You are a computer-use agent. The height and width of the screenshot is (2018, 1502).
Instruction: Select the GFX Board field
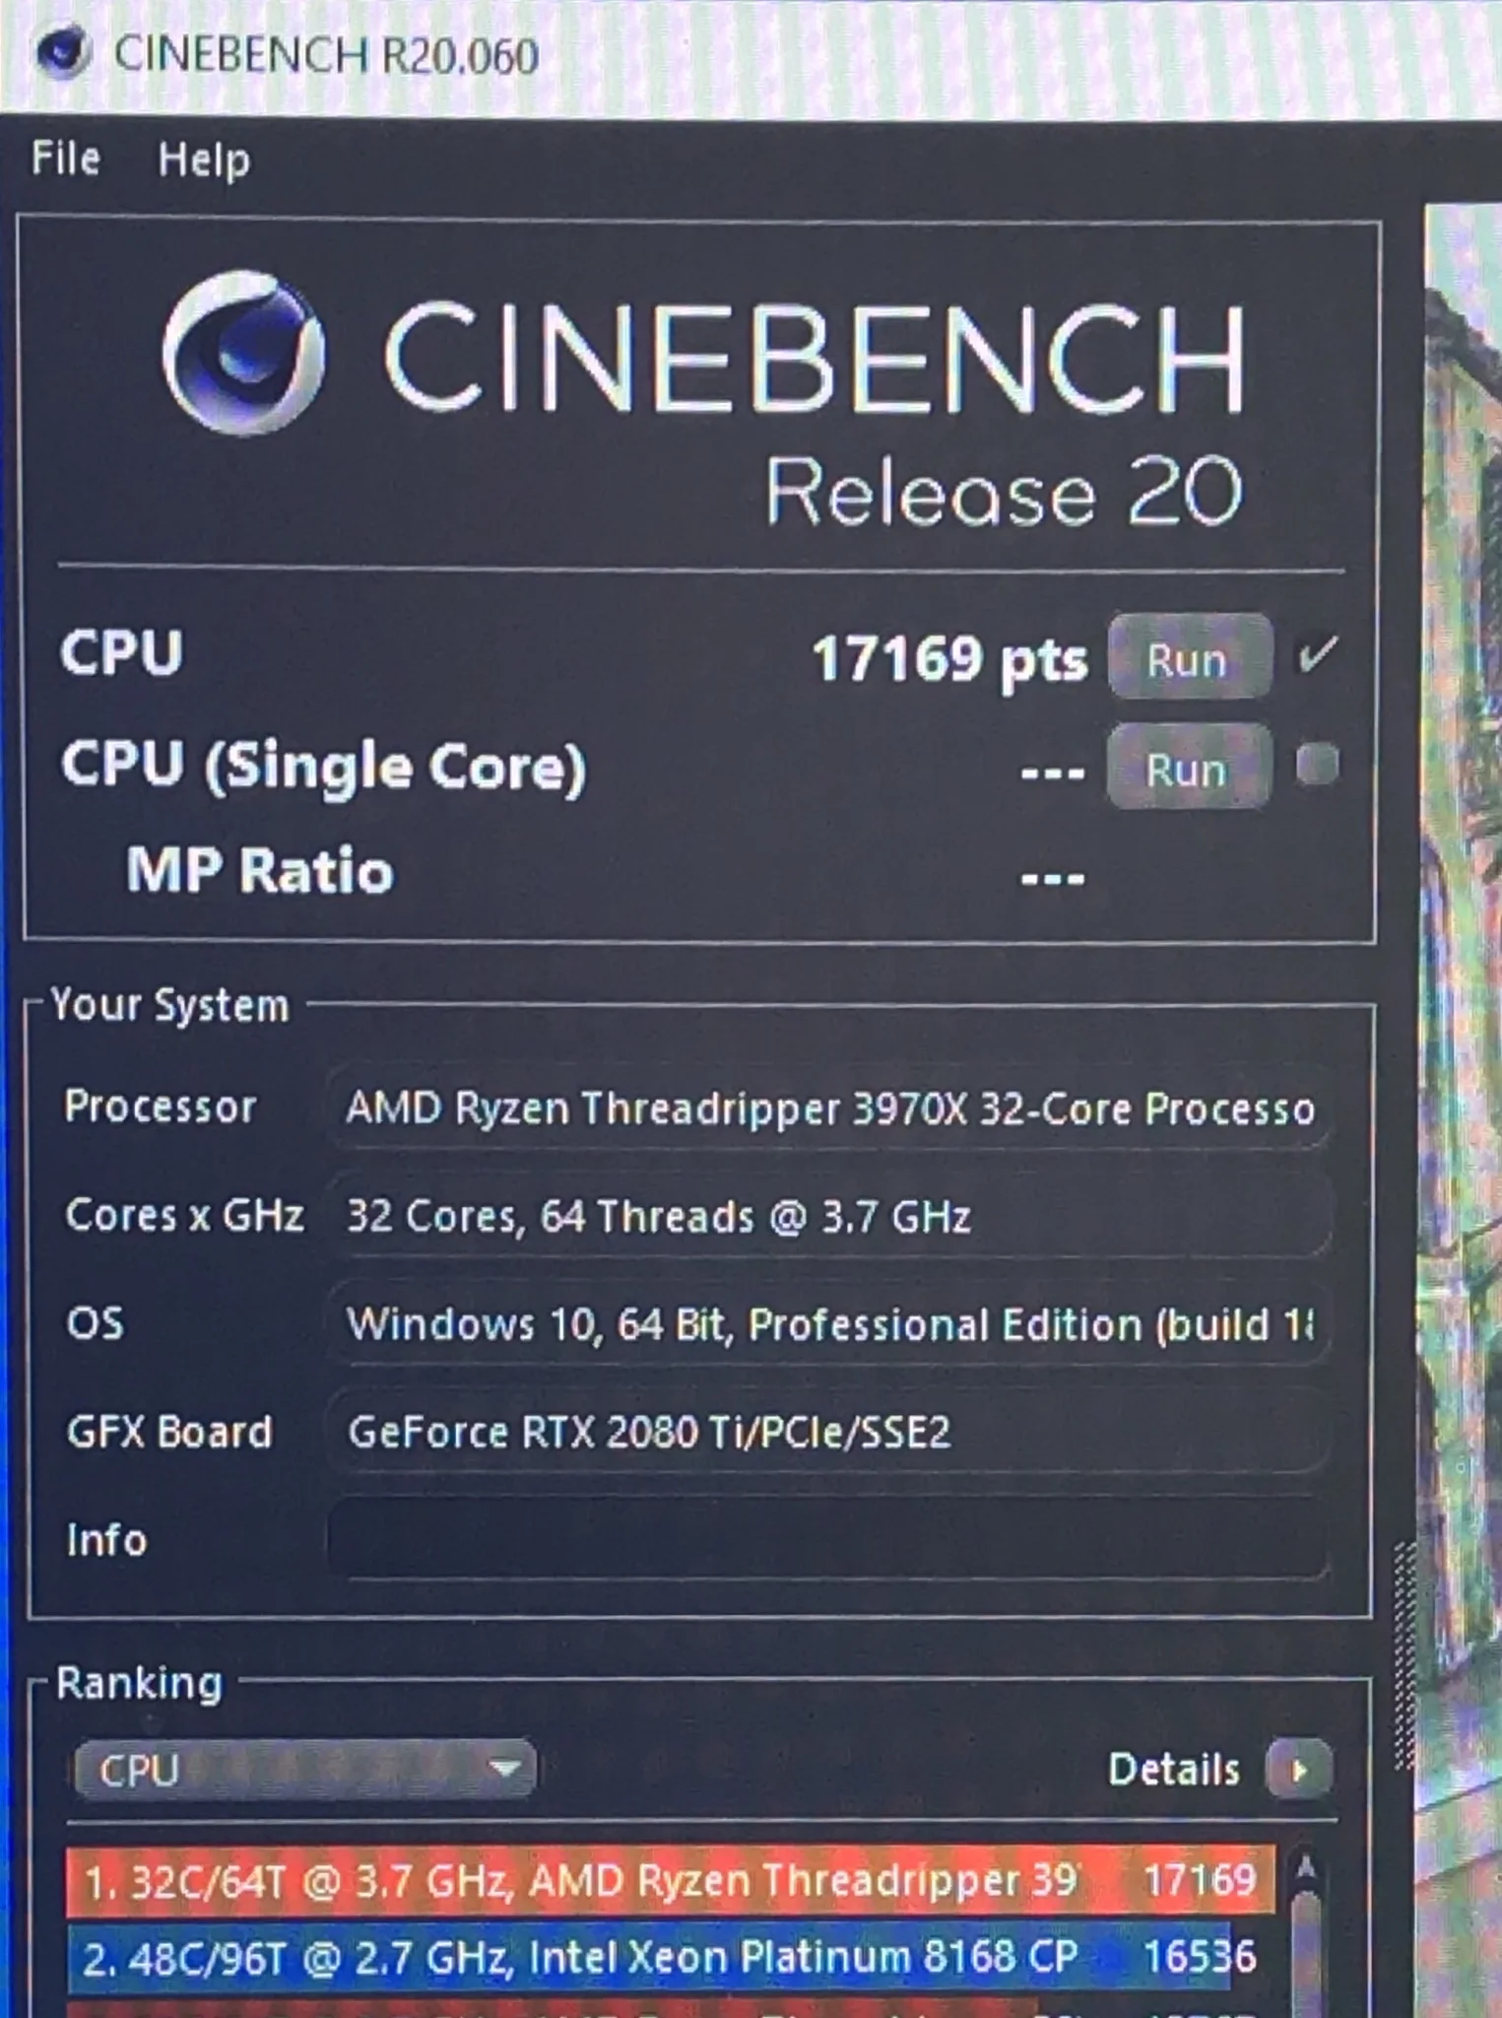[827, 1432]
